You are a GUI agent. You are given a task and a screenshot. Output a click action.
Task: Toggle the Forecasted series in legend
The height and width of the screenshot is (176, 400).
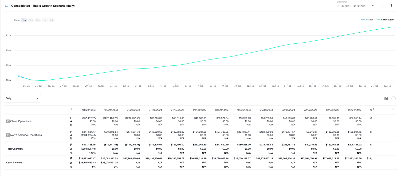(385, 20)
